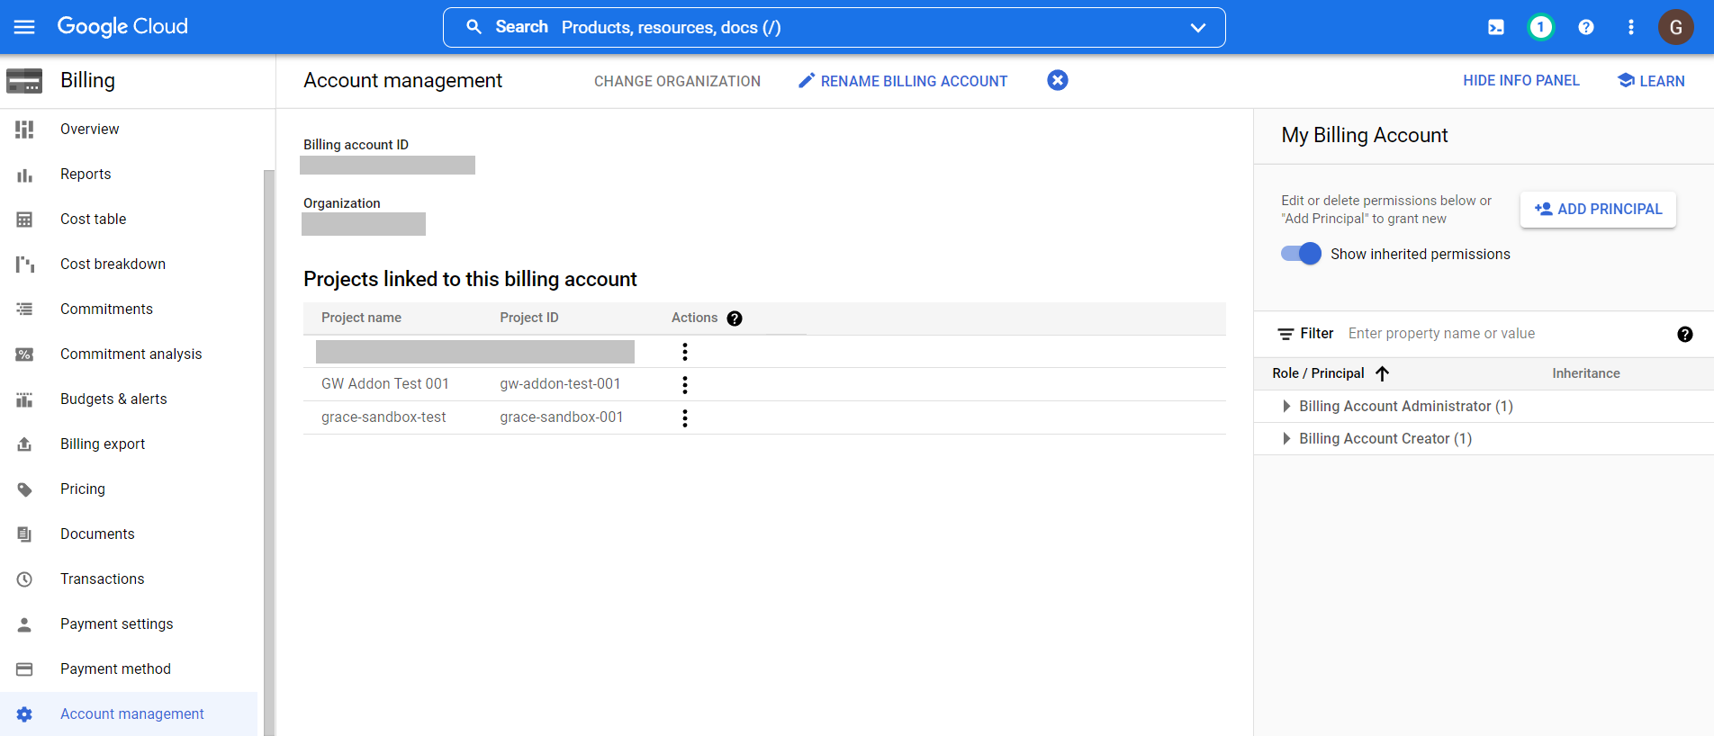Open the top bar three-dot settings menu

click(1630, 27)
